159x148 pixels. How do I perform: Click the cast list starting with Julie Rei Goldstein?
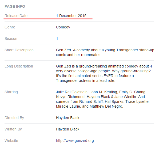[103, 99]
